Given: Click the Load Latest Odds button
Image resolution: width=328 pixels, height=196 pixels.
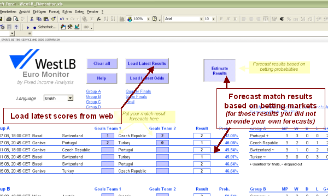Looking at the screenshot, I should pos(147,78).
